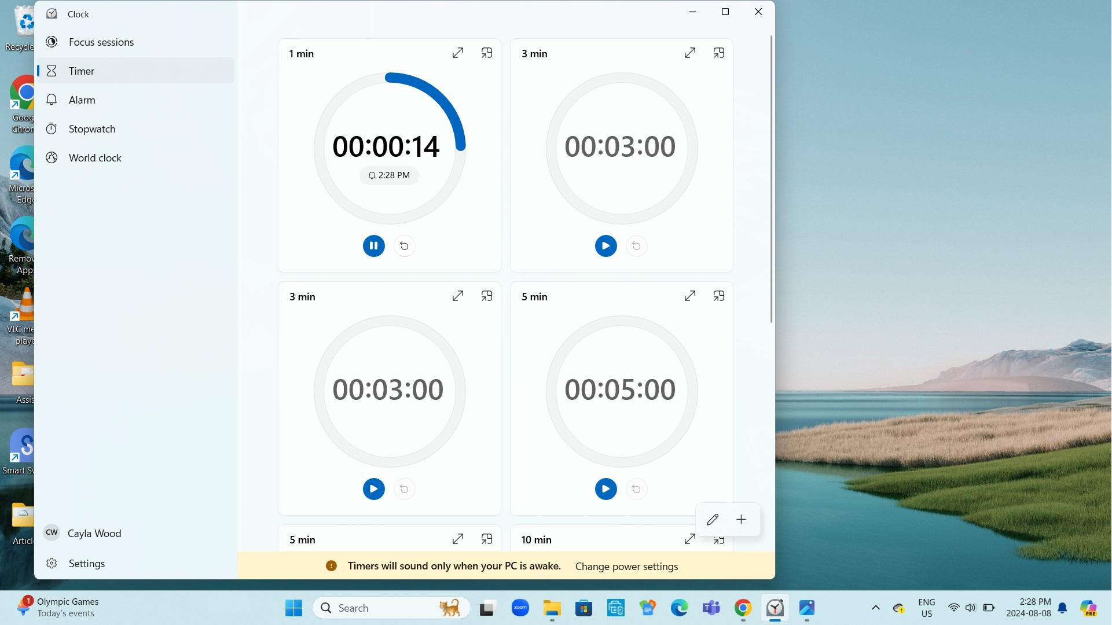The image size is (1112, 625).
Task: Open the taskbar clock and date
Action: click(1028, 608)
